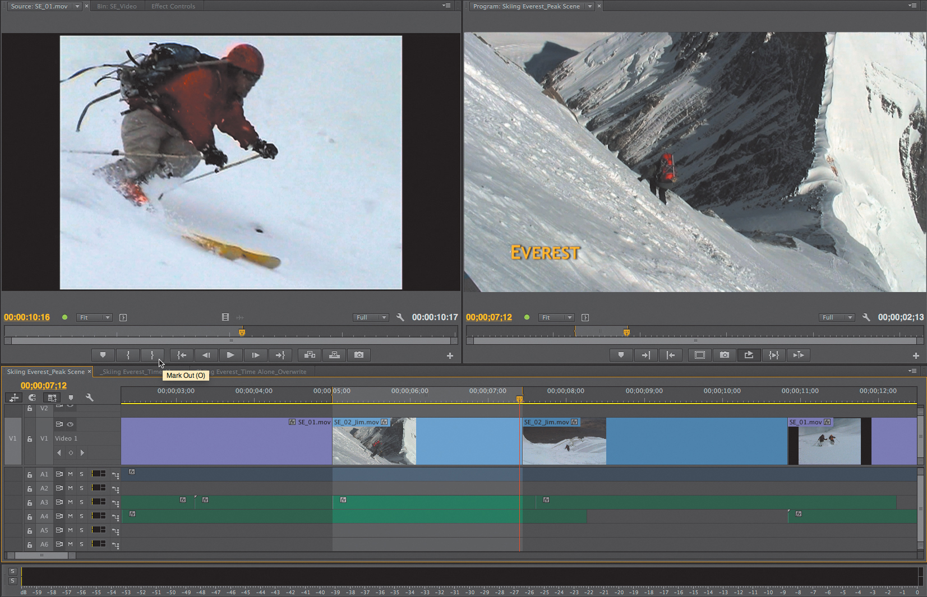
Task: Export frame from the Source Monitor
Action: pyautogui.click(x=359, y=355)
